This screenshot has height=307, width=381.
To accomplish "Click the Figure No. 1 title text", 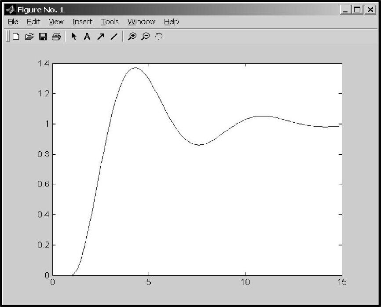I will 40,10.
